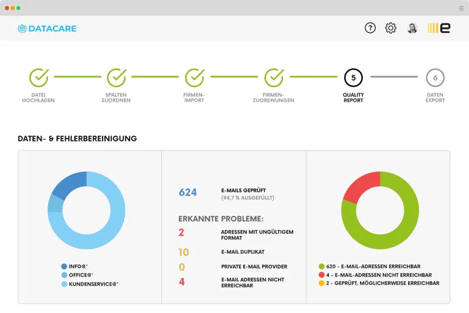This screenshot has width=469, height=313.
Task: Click the OFFICE@ legend entry
Action: (77, 275)
